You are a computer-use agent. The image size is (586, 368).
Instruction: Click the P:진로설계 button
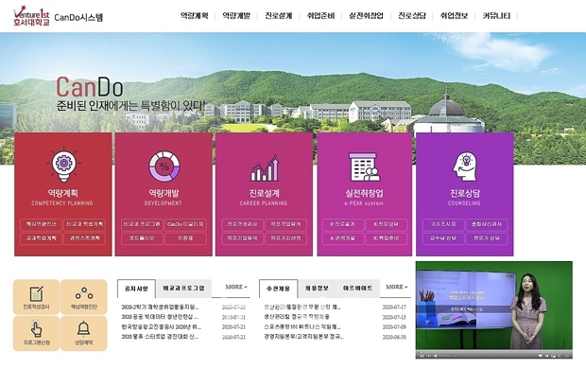point(343,224)
